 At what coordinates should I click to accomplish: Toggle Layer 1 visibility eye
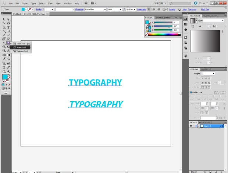191,126
